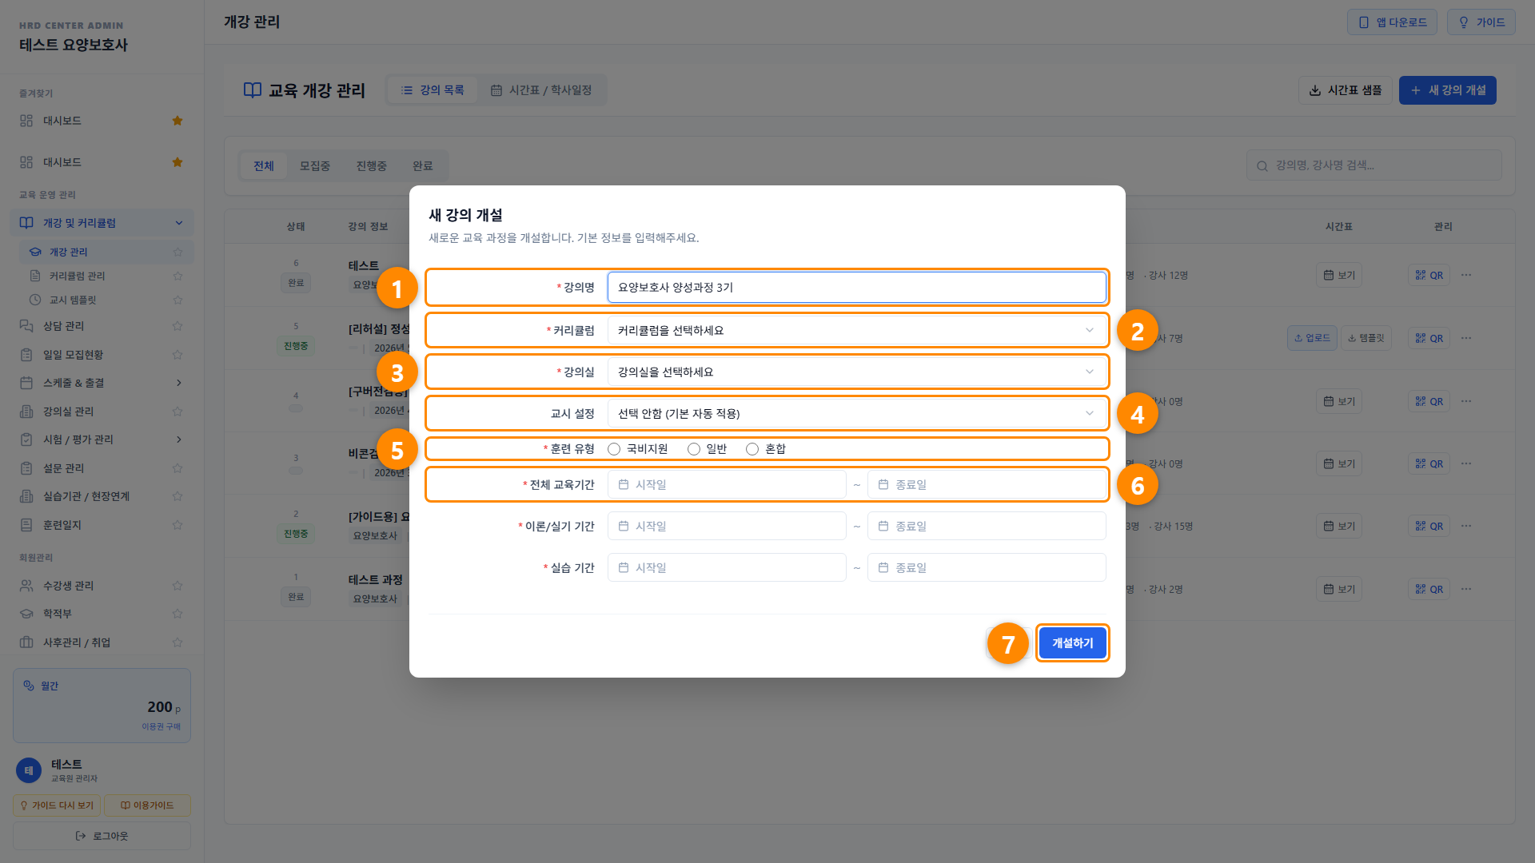Select the 모집중 filter tab

[315, 166]
